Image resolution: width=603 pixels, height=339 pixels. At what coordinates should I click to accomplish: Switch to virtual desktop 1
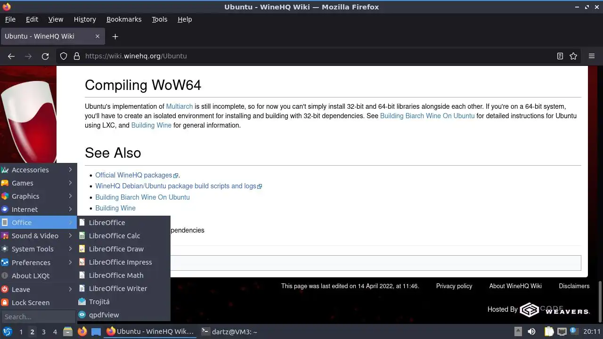[21, 331]
